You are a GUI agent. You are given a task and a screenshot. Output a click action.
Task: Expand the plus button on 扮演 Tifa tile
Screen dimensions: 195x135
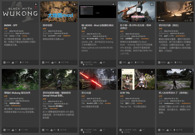pos(152,72)
